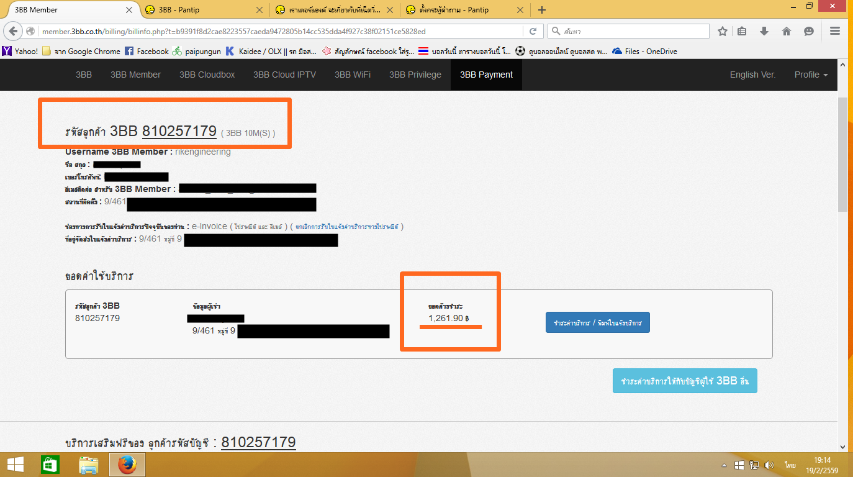The height and width of the screenshot is (477, 853).
Task: Open the volume speaker icon in tray
Action: tap(770, 465)
